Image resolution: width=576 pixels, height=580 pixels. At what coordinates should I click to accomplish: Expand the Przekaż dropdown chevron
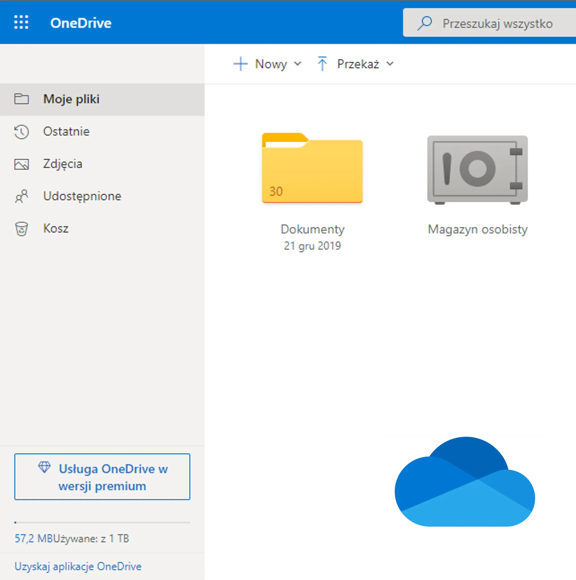tap(390, 64)
